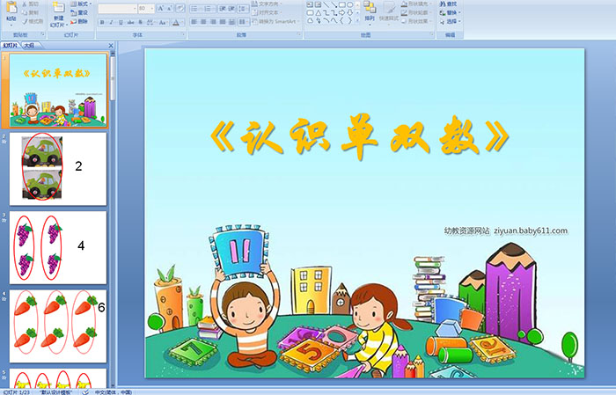This screenshot has width=616, height=395.
Task: Open the numbering list menu
Action: tap(209, 8)
